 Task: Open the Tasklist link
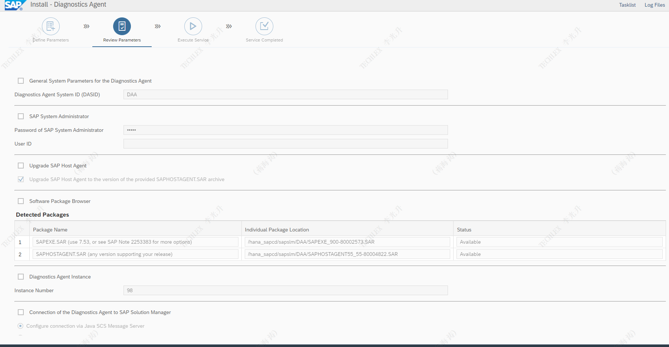click(x=627, y=5)
